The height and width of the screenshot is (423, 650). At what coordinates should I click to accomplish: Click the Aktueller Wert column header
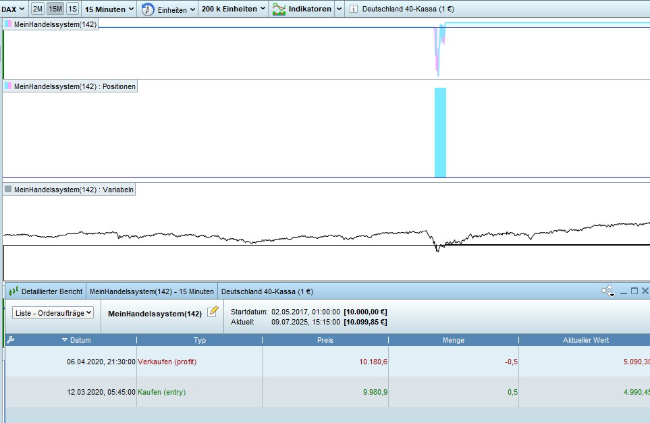tap(585, 340)
